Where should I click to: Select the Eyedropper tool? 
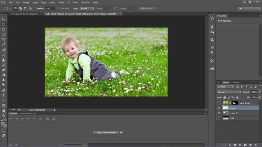tap(4, 45)
